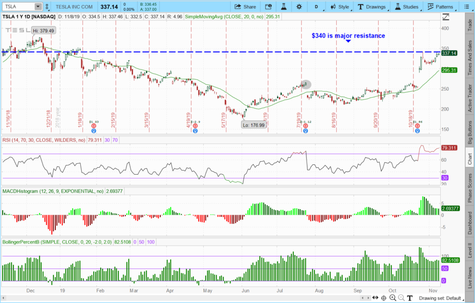Image resolution: width=475 pixels, height=303 pixels.
Task: Open the Level II side tab
Action: pyautogui.click(x=470, y=250)
